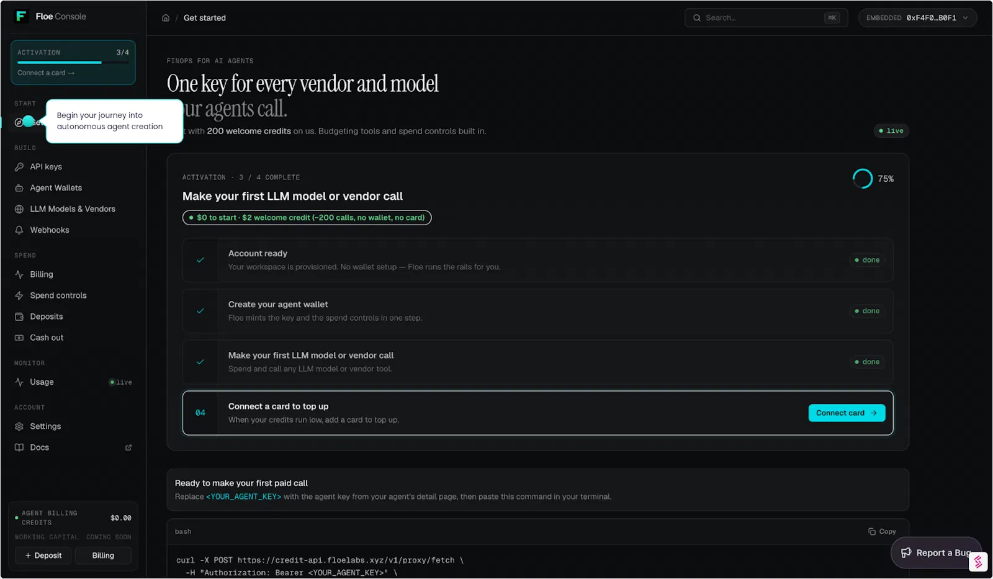Go to LLM Models & Vendors

tap(73, 209)
